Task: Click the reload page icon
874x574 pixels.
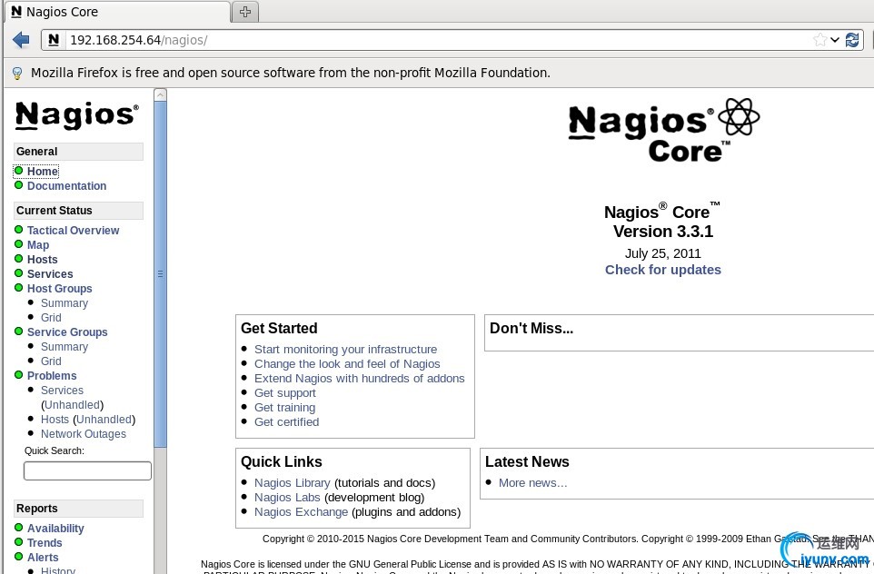Action: click(x=851, y=40)
